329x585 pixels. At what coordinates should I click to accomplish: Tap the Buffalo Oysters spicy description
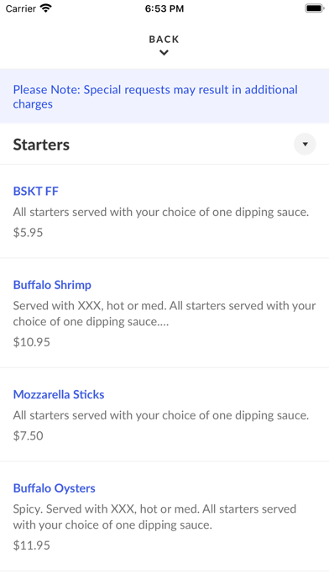[154, 517]
